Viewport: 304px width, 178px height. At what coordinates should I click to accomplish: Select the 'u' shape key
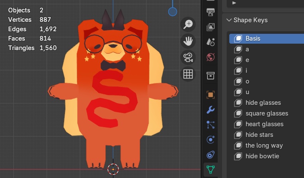[267, 92]
